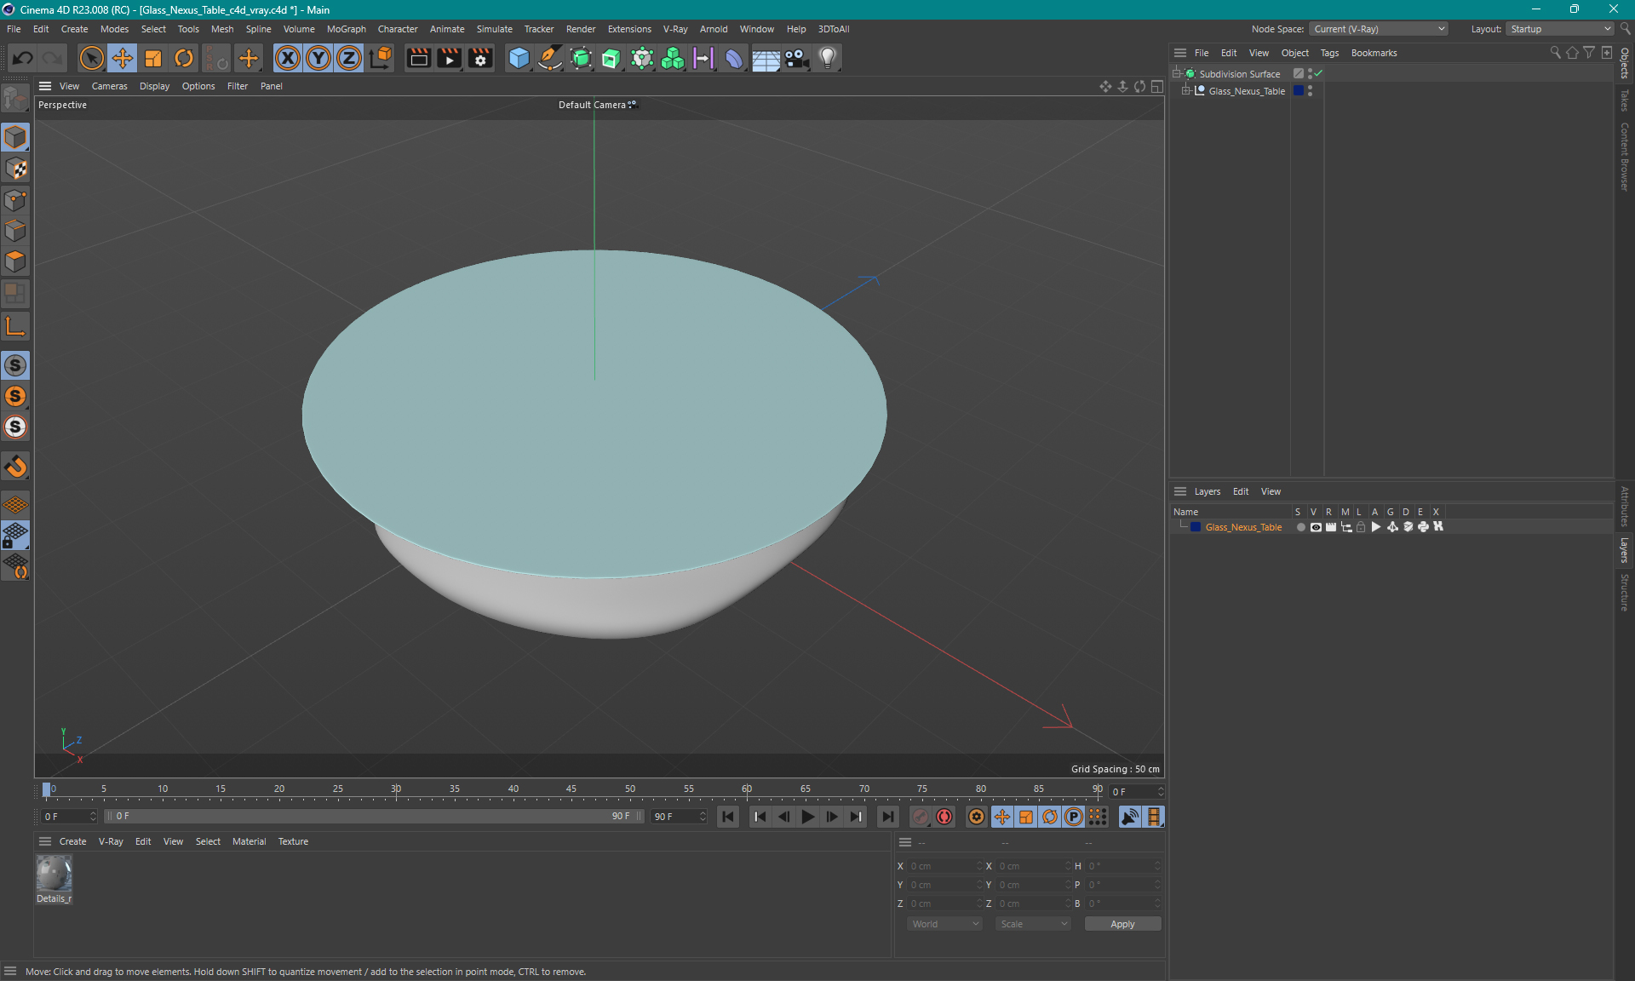Toggle Glass_Nexus_Table layer lock
The height and width of the screenshot is (981, 1635).
point(1361,527)
